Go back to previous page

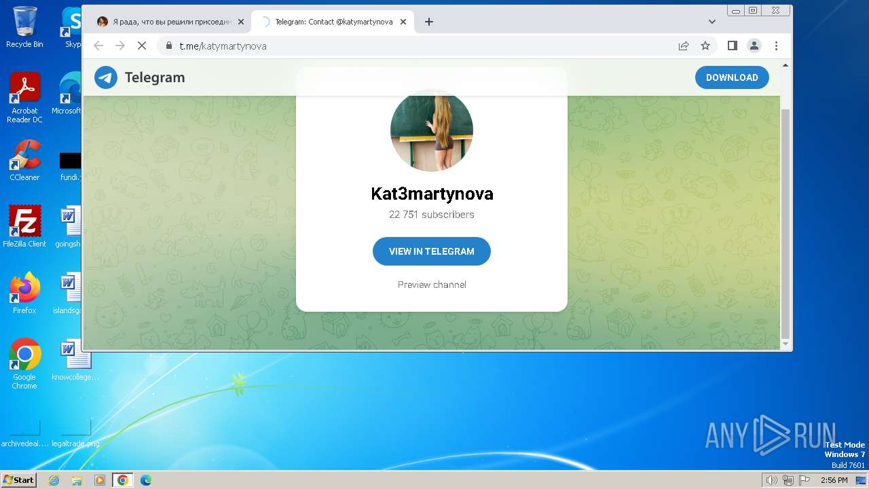coord(98,46)
